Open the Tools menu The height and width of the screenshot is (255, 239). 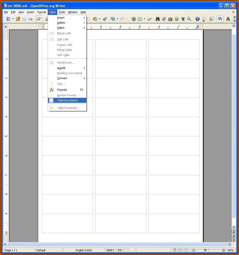[62, 12]
